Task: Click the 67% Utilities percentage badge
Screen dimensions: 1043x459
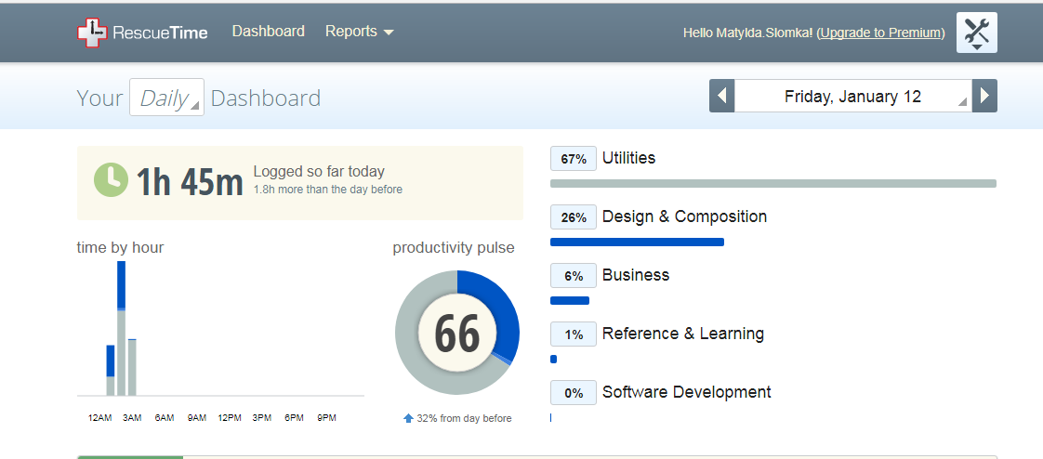Action: coord(573,159)
